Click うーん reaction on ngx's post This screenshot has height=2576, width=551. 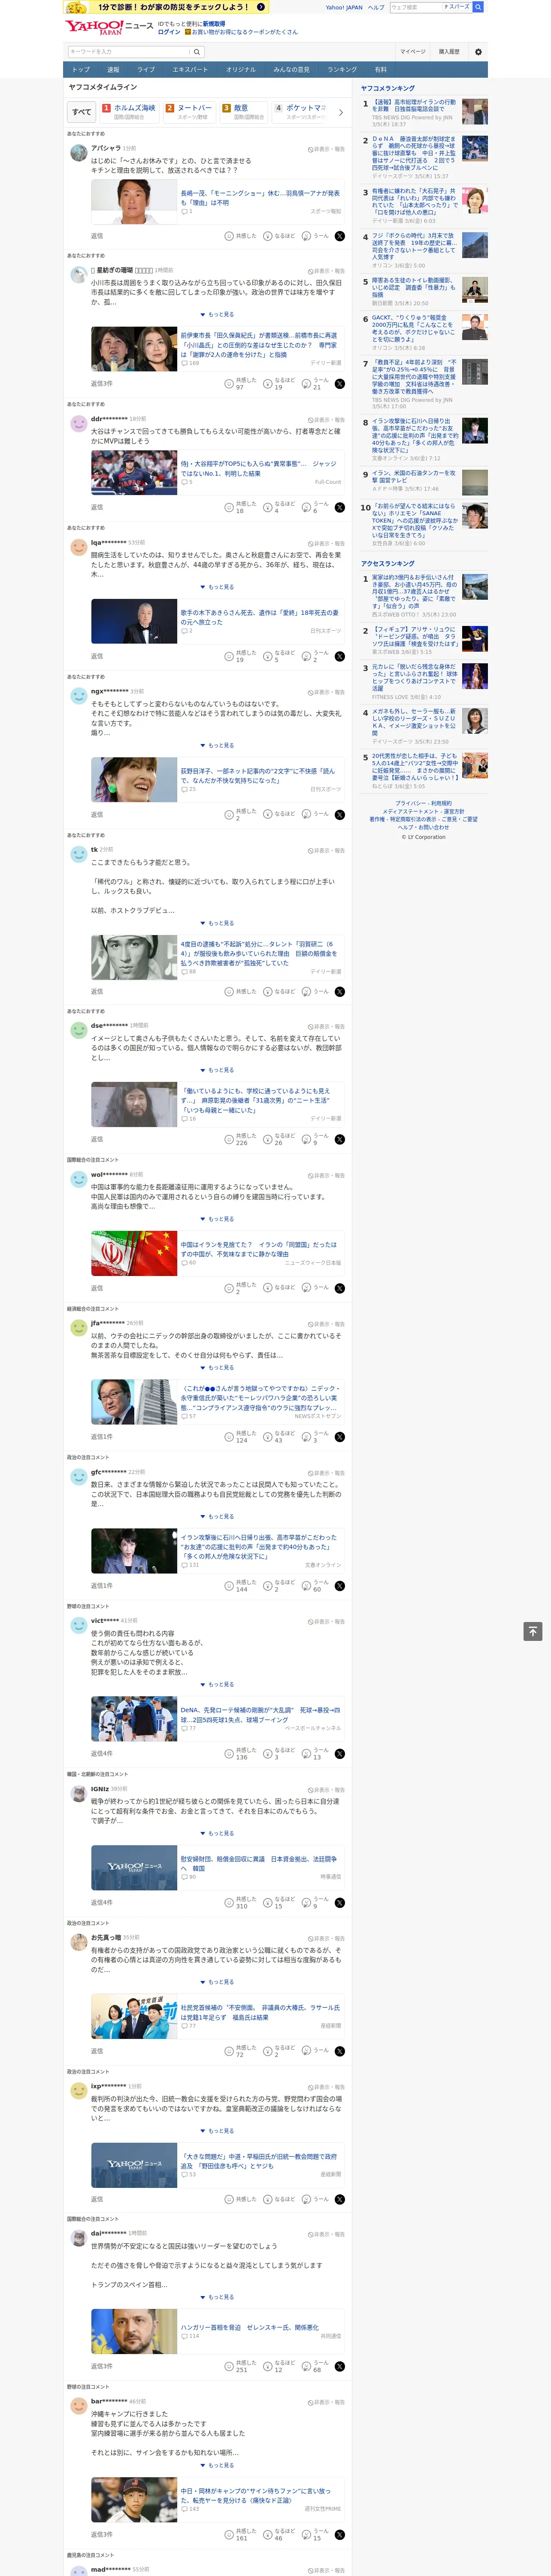point(316,814)
